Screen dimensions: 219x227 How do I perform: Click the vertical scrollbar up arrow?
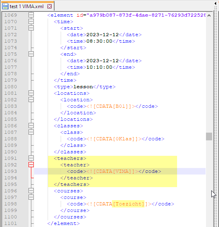click(209, 15)
